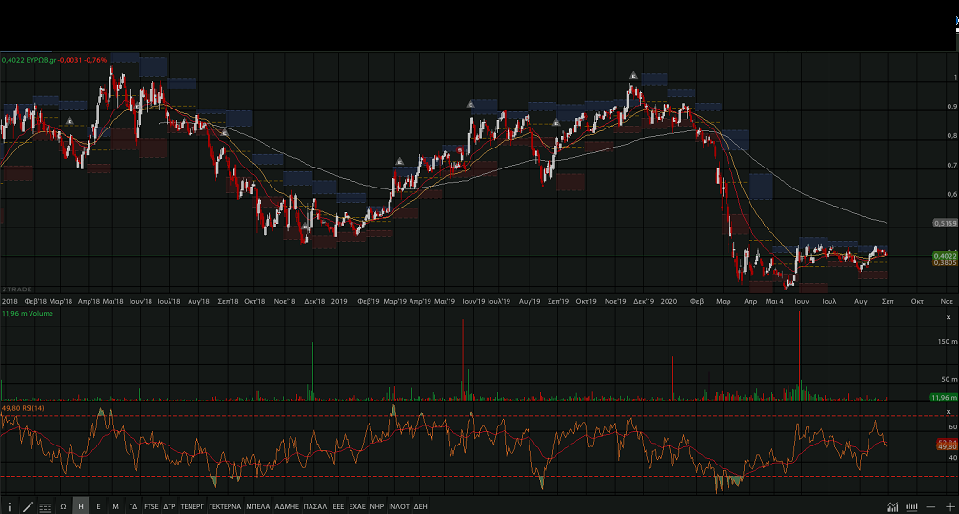This screenshot has height=514, width=959.
Task: Click the ΕΥΡΩΒ.gr symbol label
Action: point(42,59)
